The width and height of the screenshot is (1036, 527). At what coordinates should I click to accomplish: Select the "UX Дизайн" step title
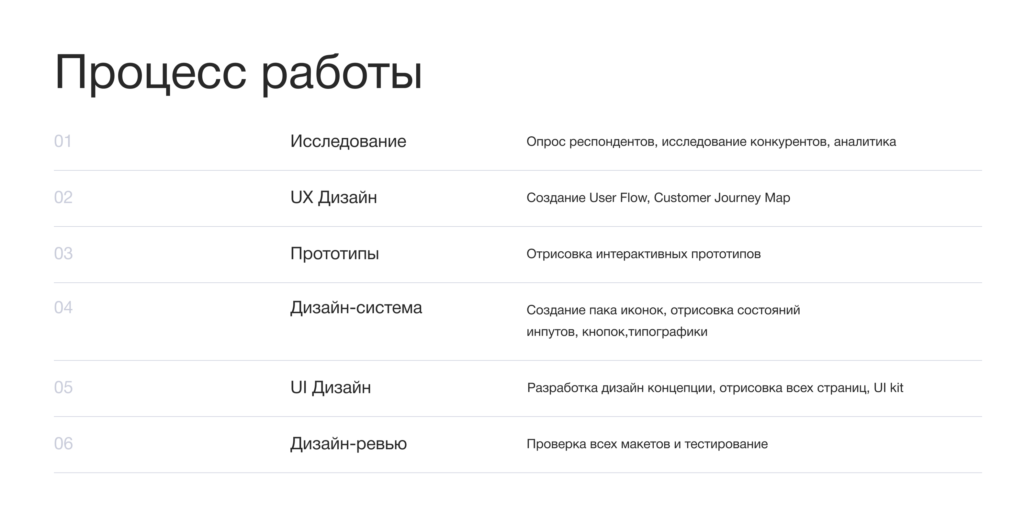[333, 198]
